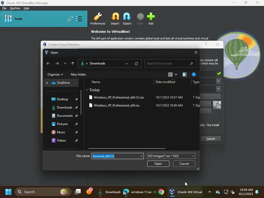Open the Downloads folder taskbar item
Screen dimensions: 264x198
(109, 192)
